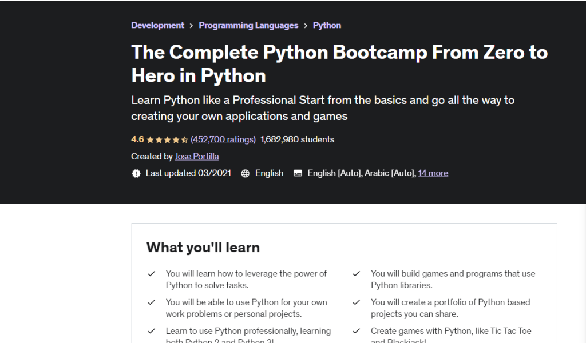Click the checkmark beside building games and programs
The image size is (586, 343).
click(356, 273)
